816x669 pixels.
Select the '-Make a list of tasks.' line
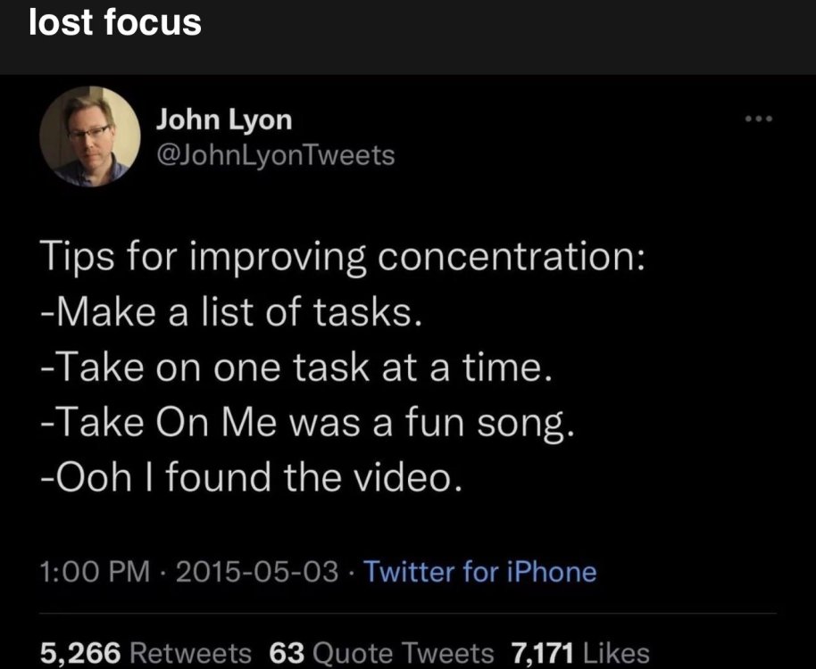pos(230,312)
